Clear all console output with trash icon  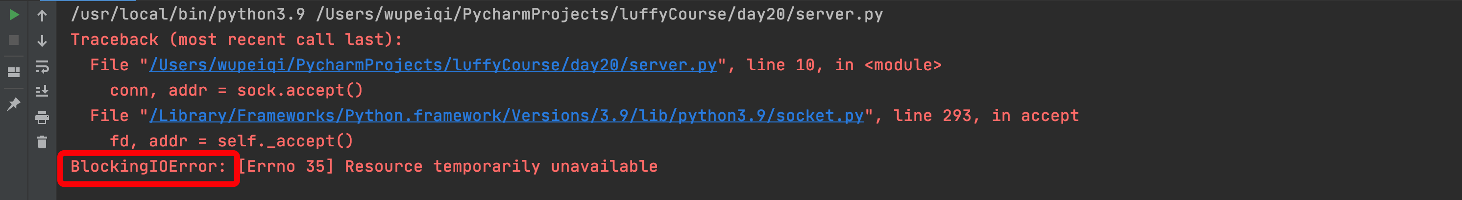pyautogui.click(x=42, y=142)
